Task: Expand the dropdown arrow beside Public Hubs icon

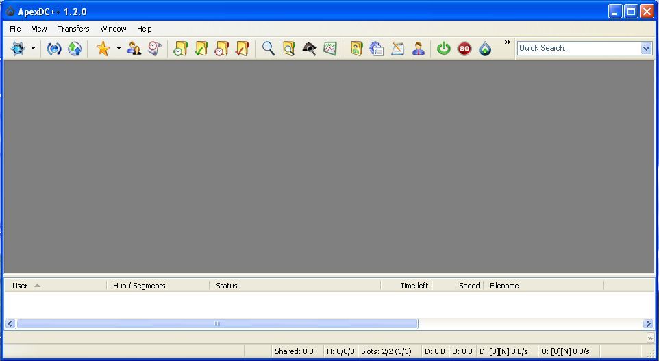Action: [33, 49]
